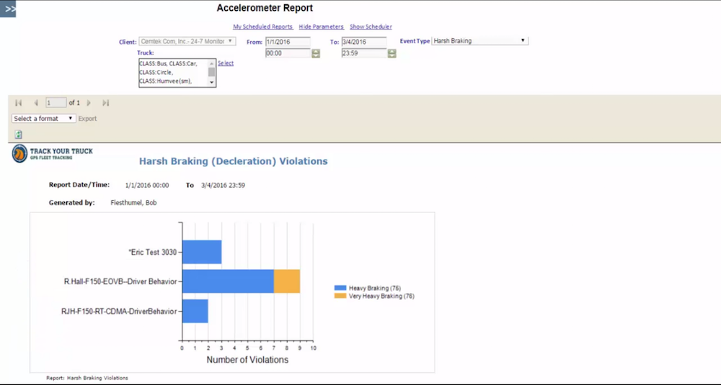Open My Scheduled Reports link

point(262,27)
